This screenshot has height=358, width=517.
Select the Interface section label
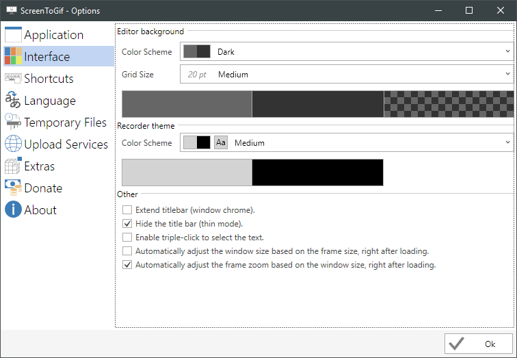pyautogui.click(x=47, y=57)
